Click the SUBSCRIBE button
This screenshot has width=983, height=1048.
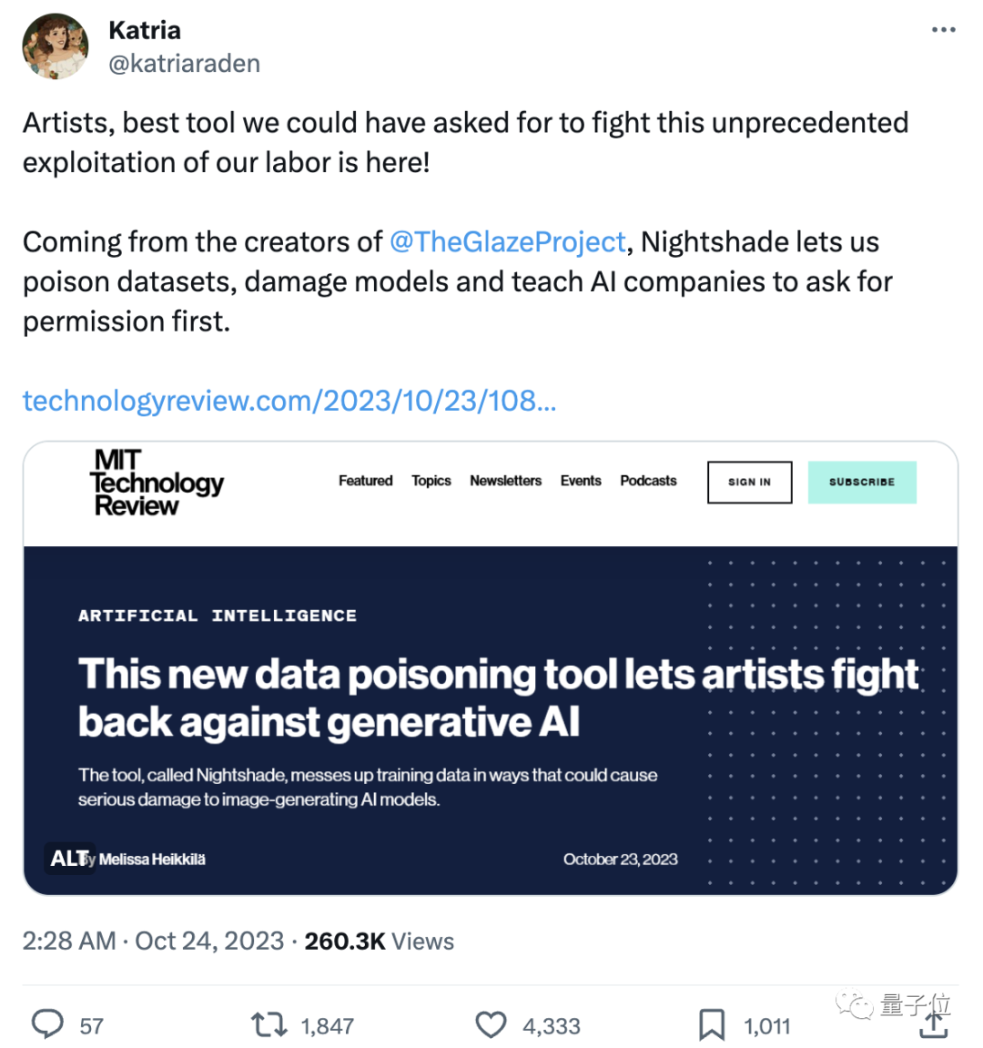tap(861, 482)
